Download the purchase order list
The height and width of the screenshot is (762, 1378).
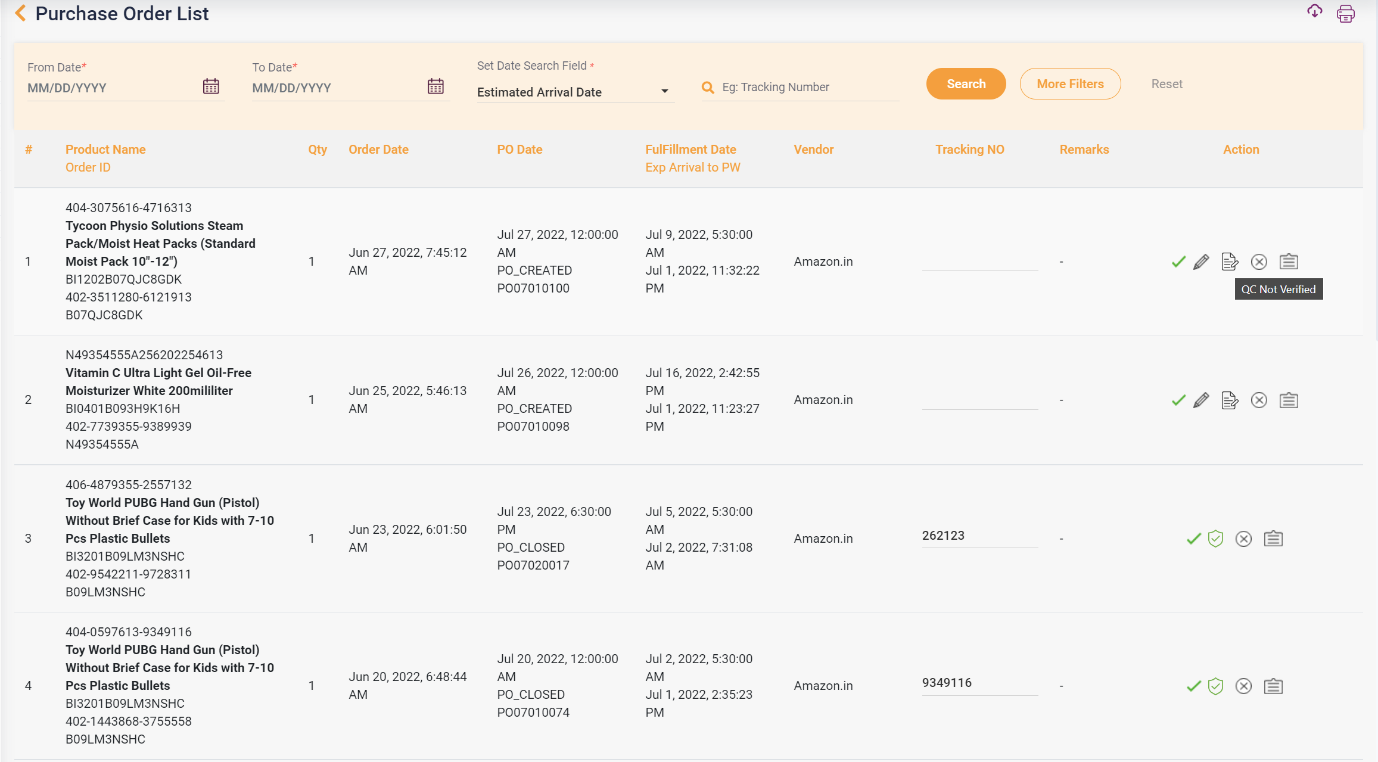coord(1315,11)
